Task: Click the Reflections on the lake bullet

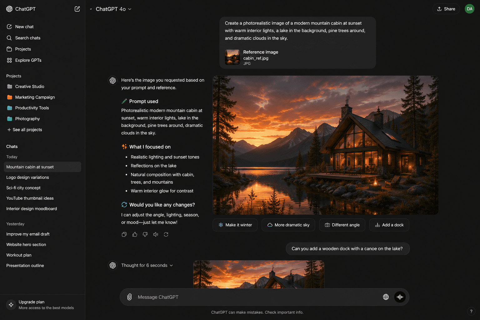Action: [x=153, y=166]
